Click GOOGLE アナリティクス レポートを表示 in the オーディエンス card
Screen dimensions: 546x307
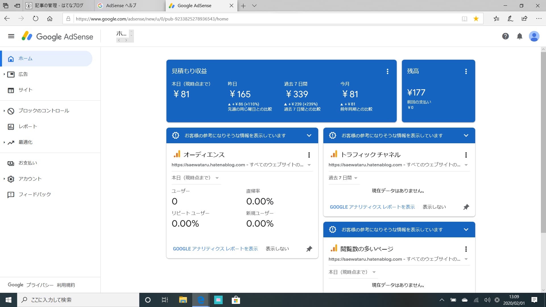(215, 249)
